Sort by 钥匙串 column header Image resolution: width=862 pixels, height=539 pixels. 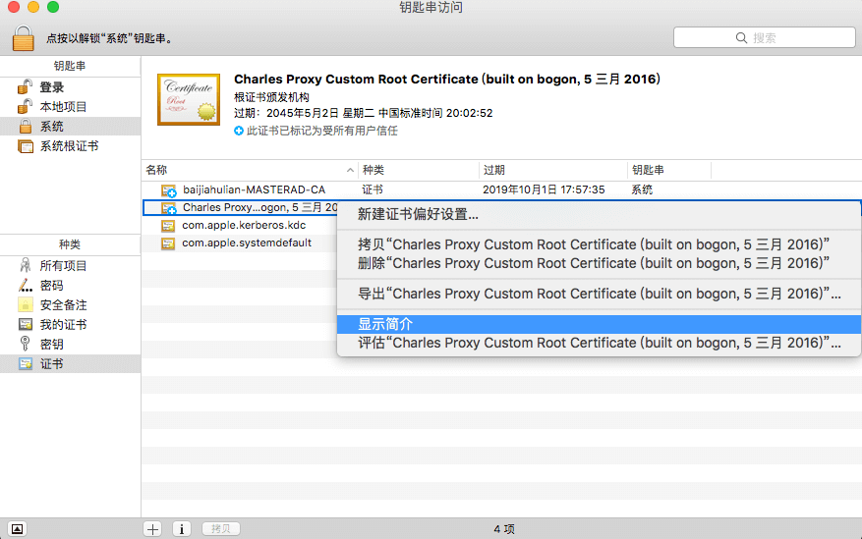pyautogui.click(x=669, y=170)
